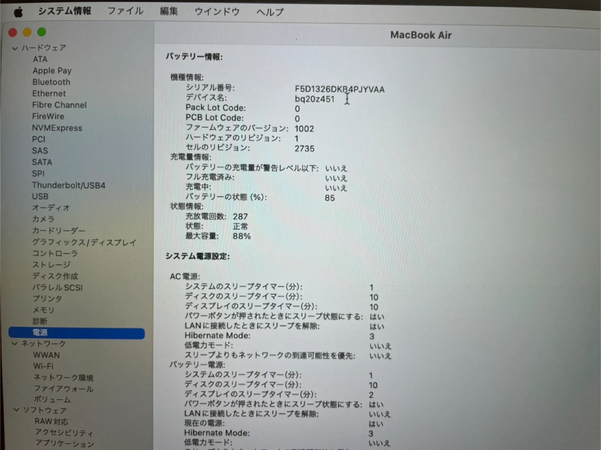Viewport: 601px width, 450px height.
Task: Click the バッテリー情報 heading
Action: point(194,57)
